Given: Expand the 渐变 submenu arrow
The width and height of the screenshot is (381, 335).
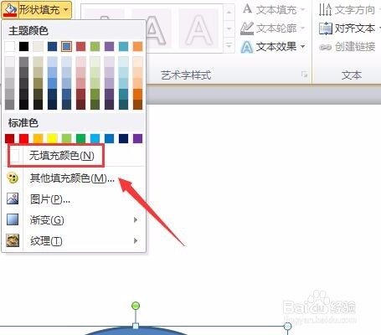Looking at the screenshot, I should pos(136,220).
